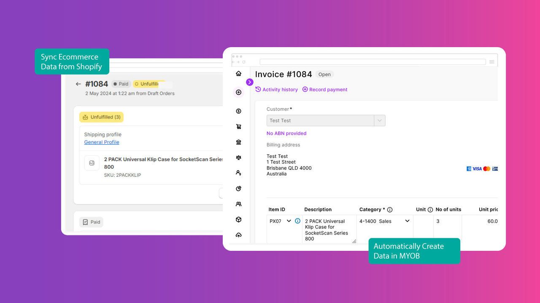Open the Create new record plus icon
This screenshot has width=540, height=303.
(238, 92)
